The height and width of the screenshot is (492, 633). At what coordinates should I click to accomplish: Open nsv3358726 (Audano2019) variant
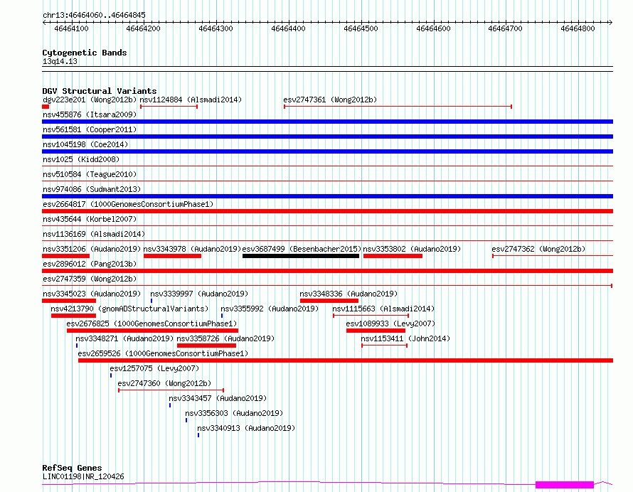coord(225,338)
